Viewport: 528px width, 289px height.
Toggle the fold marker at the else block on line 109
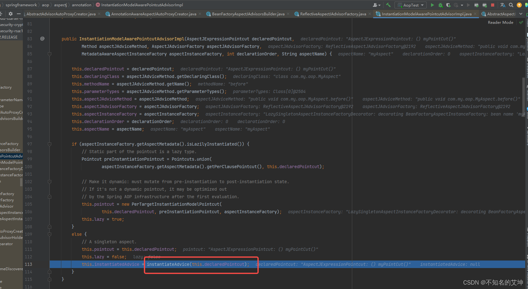coord(49,234)
